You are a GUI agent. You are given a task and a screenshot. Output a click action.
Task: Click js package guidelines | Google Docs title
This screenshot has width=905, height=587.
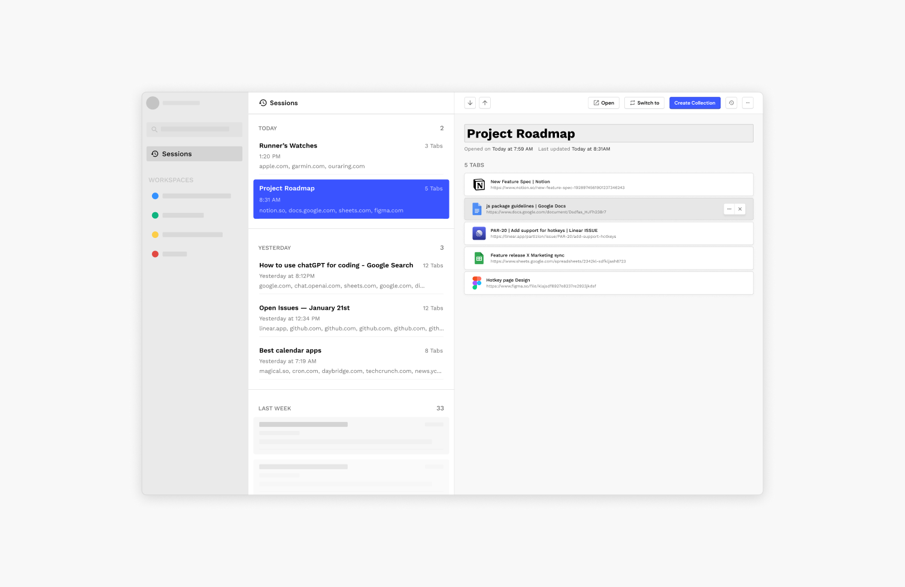point(526,206)
